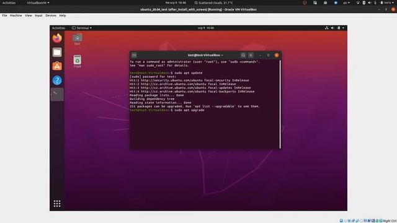Open the VirtualBox Help menu

pyautogui.click(x=63, y=15)
